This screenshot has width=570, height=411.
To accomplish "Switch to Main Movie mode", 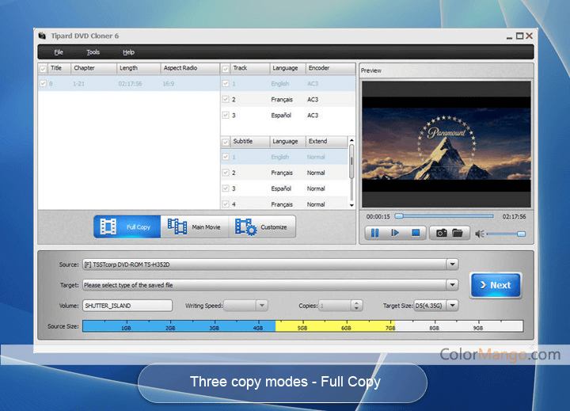I will 195,227.
